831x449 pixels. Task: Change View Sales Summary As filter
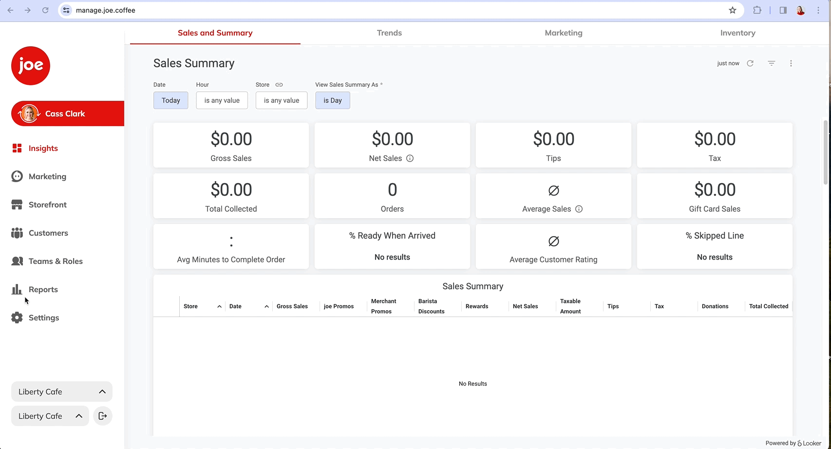click(333, 100)
